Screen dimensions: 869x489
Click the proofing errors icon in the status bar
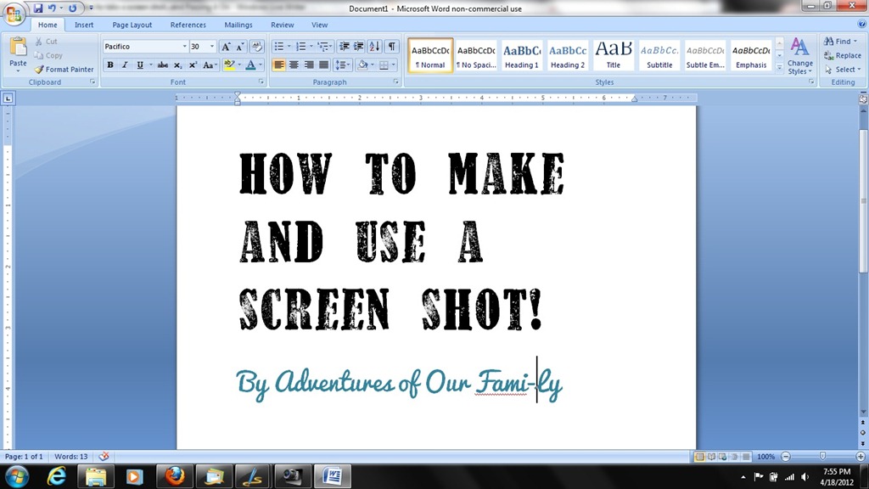(104, 456)
